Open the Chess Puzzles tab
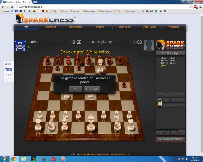The width and height of the screenshot is (203, 162). [149, 27]
